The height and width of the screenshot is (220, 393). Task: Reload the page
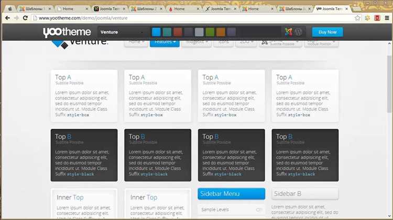point(25,18)
